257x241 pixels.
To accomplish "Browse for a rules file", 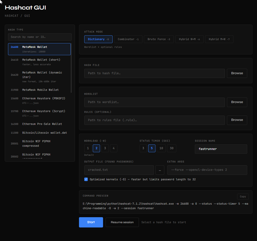I will (x=237, y=120).
